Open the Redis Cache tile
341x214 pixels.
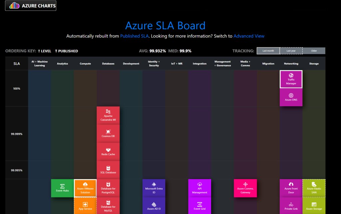click(108, 152)
